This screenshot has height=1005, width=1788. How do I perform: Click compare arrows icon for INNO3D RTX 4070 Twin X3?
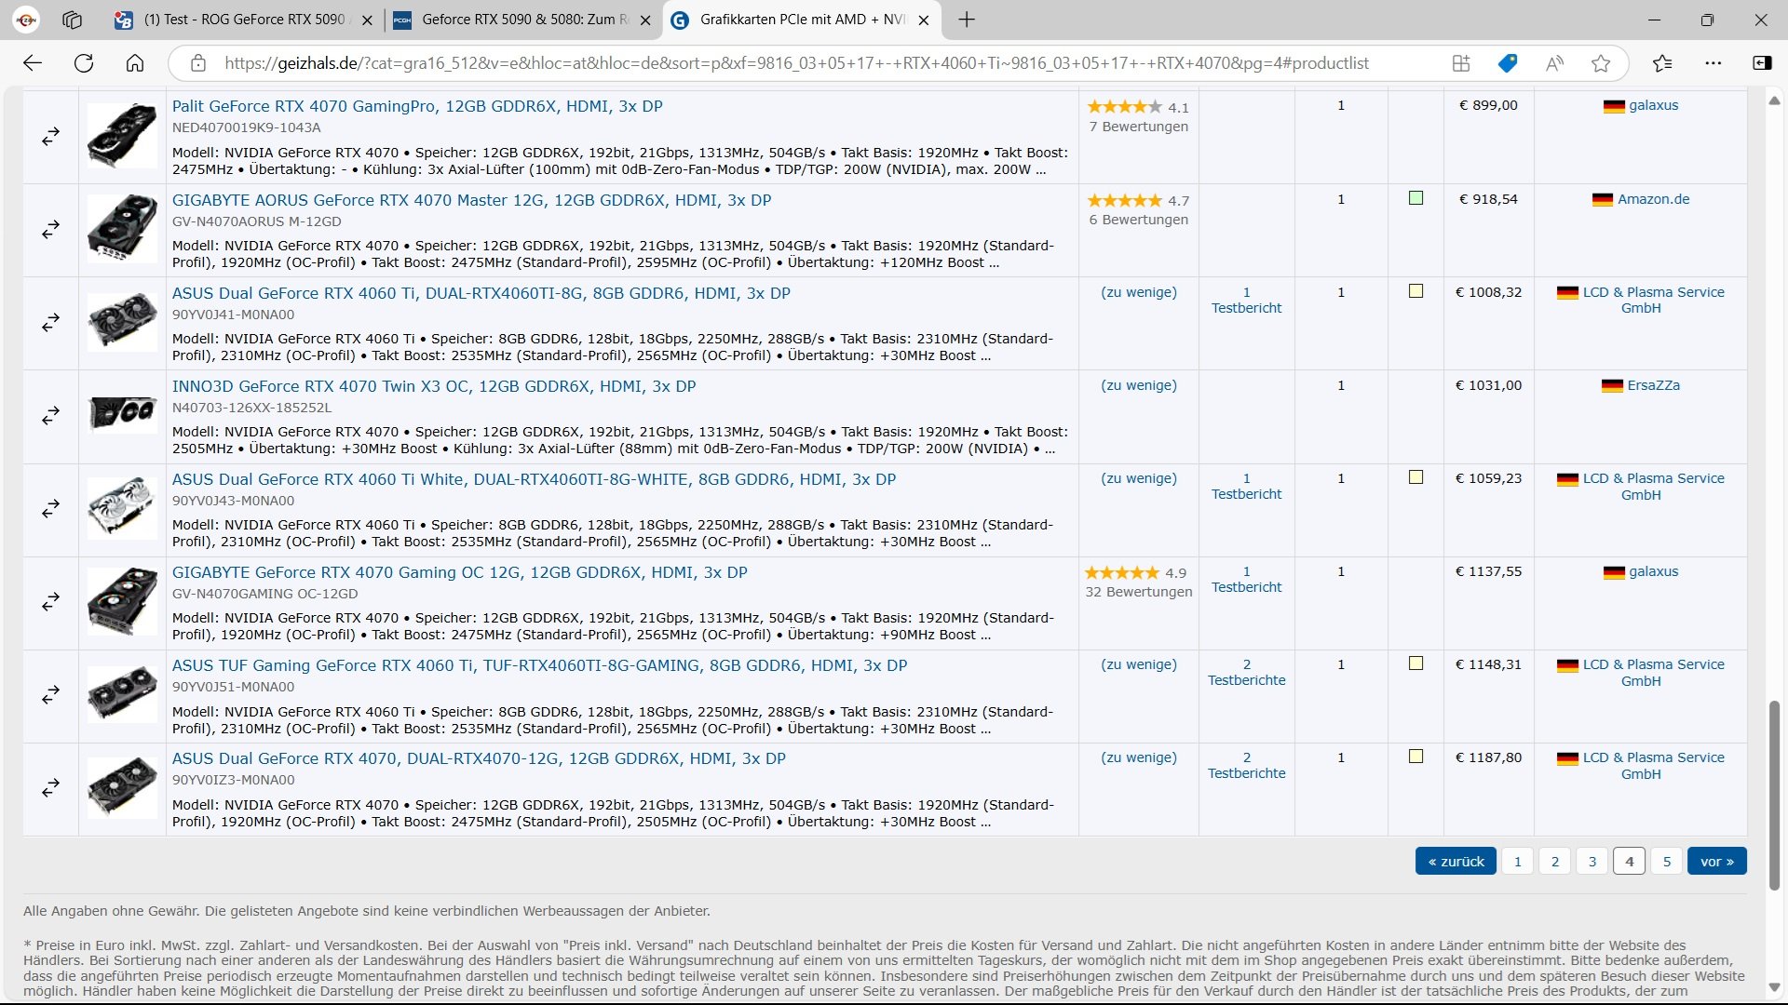click(50, 415)
